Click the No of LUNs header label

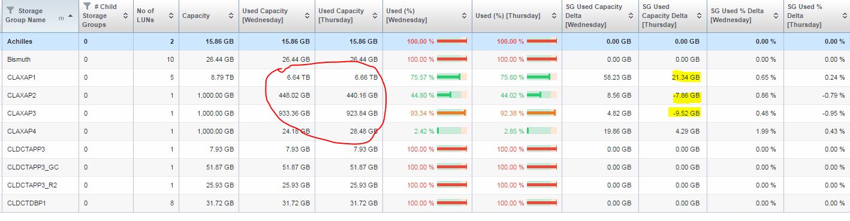(147, 16)
